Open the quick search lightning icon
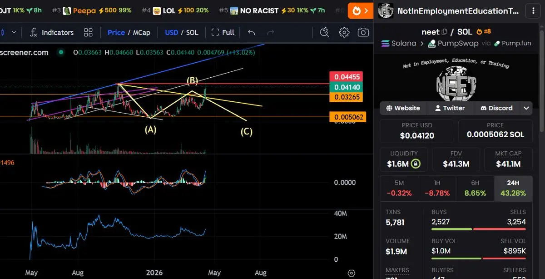 [324, 32]
